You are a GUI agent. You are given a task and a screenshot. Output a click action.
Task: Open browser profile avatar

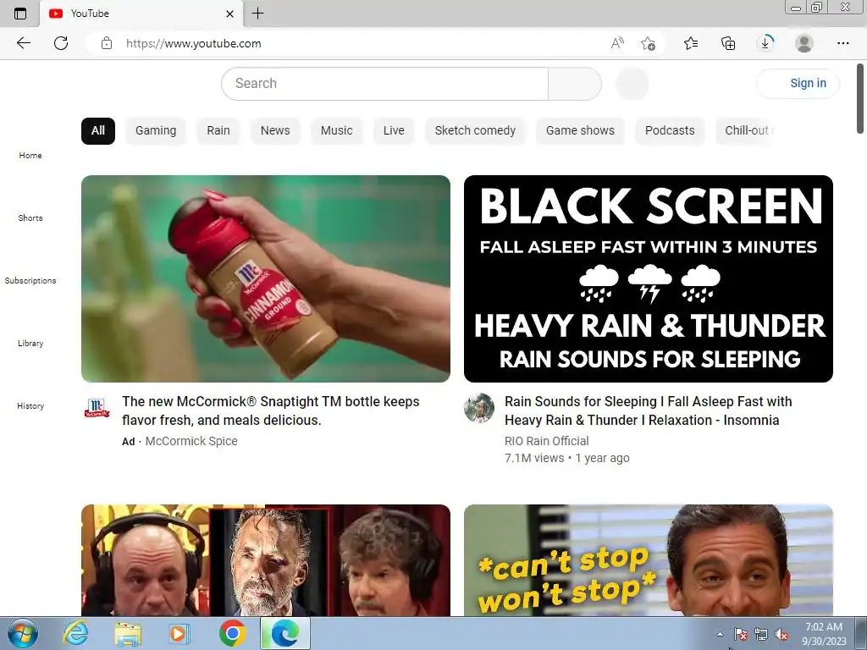point(804,43)
